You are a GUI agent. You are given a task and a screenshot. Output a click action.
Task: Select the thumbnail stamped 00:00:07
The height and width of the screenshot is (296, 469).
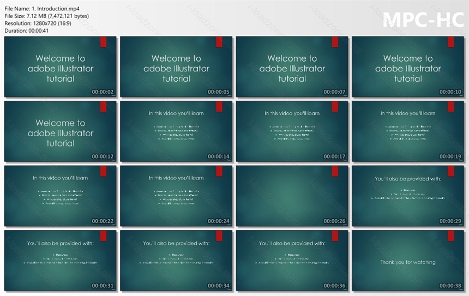coord(292,67)
